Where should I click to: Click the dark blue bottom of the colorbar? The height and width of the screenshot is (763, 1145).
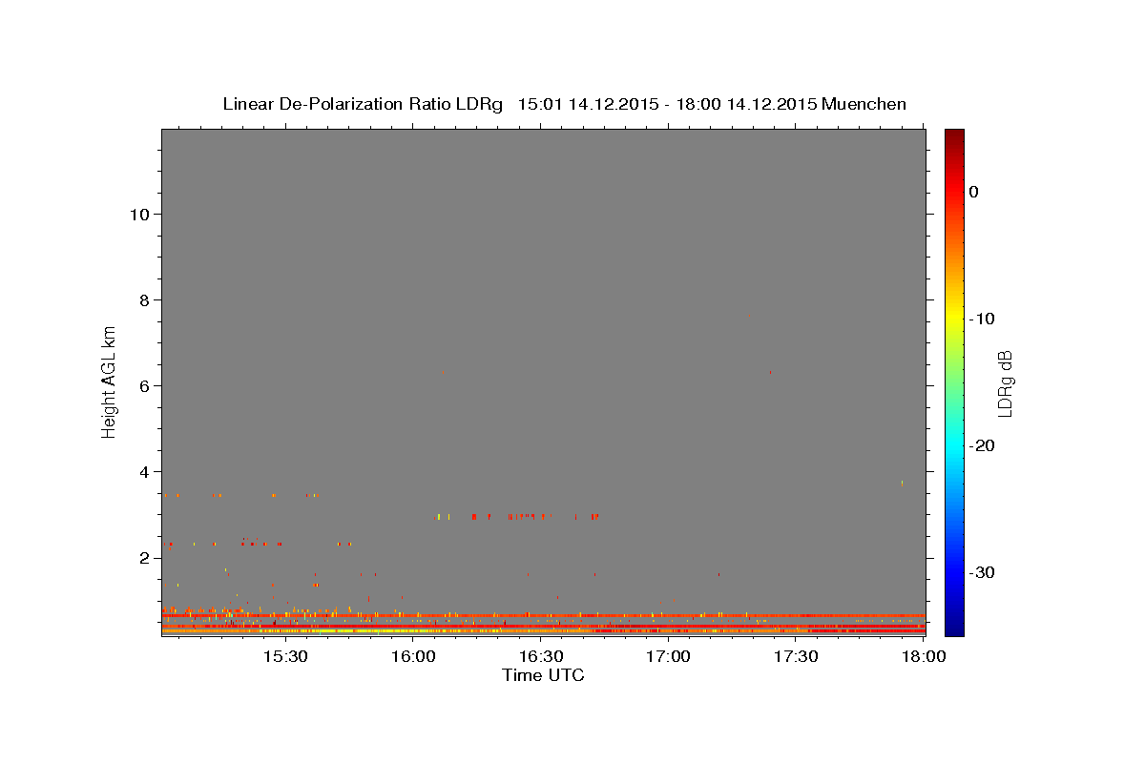click(954, 625)
